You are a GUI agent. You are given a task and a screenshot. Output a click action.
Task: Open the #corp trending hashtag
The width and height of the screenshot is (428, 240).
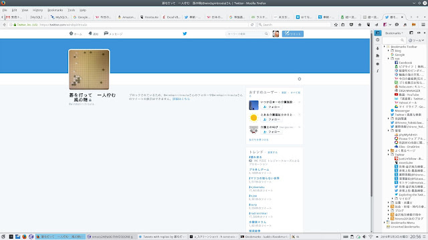tap(253, 205)
